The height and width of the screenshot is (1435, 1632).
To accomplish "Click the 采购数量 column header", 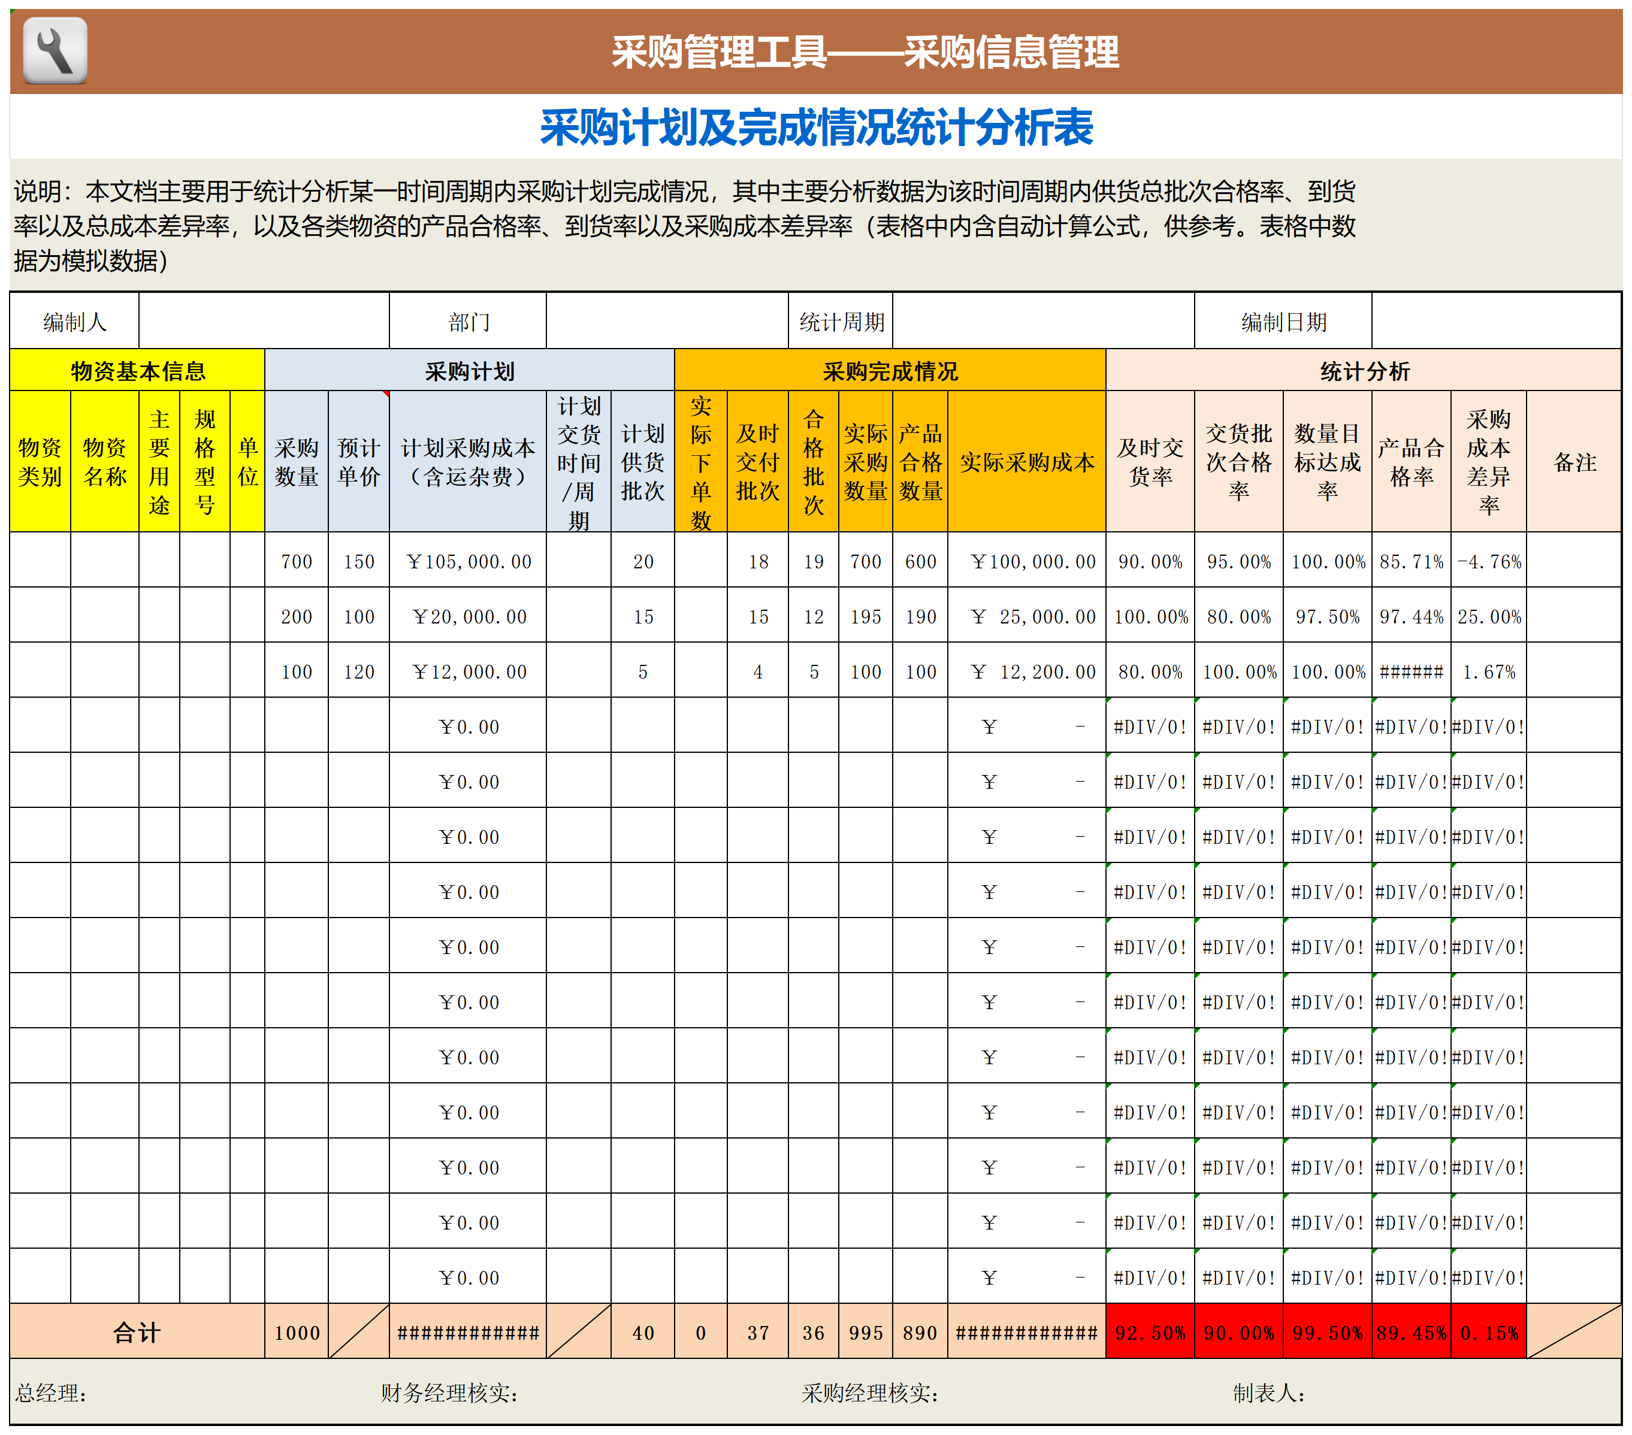I will point(296,461).
